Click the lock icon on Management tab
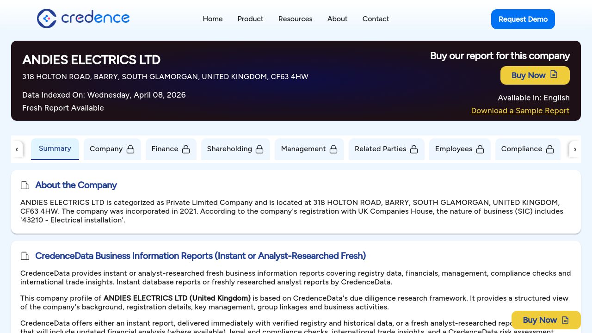 [333, 149]
